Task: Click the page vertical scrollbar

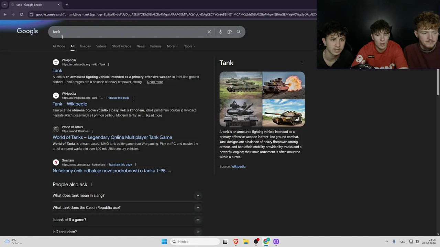Action: pyautogui.click(x=438, y=82)
